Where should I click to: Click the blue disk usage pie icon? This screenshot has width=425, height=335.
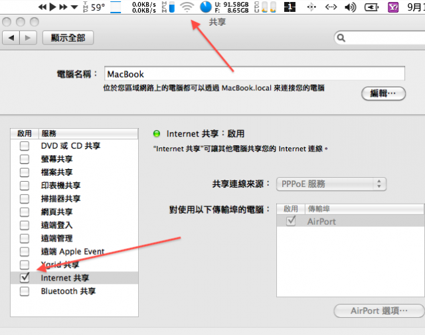205,7
